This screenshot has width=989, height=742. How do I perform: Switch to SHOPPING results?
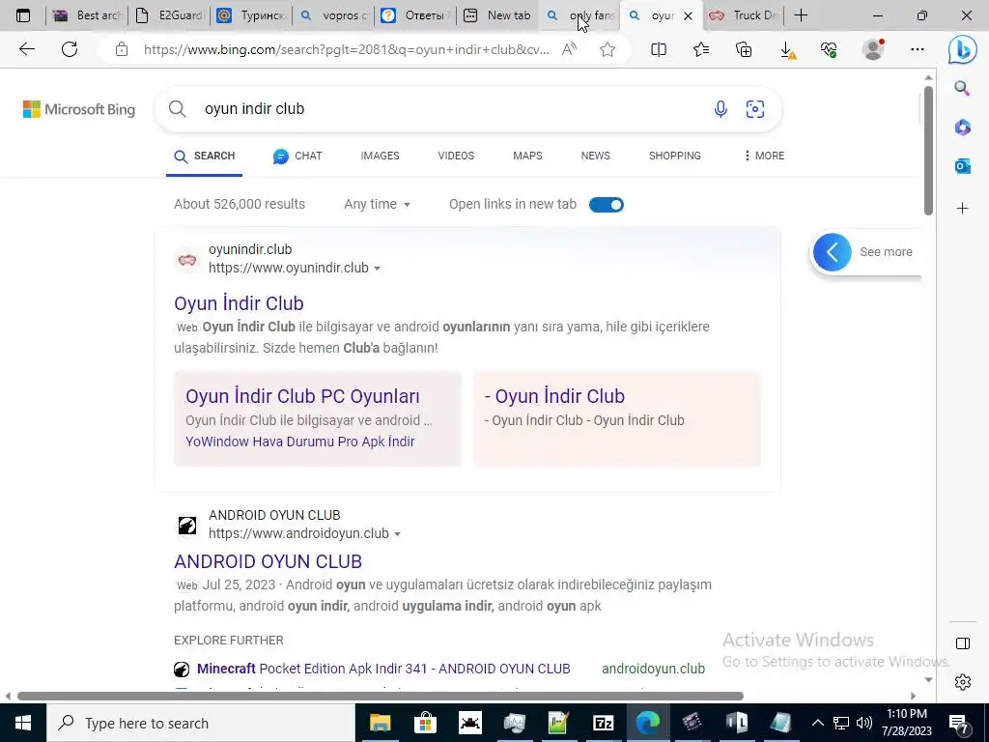(675, 156)
